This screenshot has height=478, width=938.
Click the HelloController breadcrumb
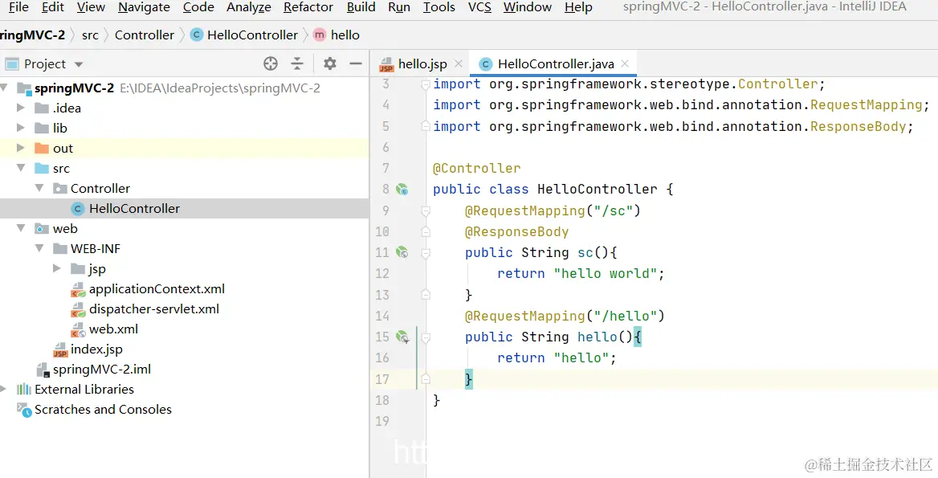tap(252, 35)
